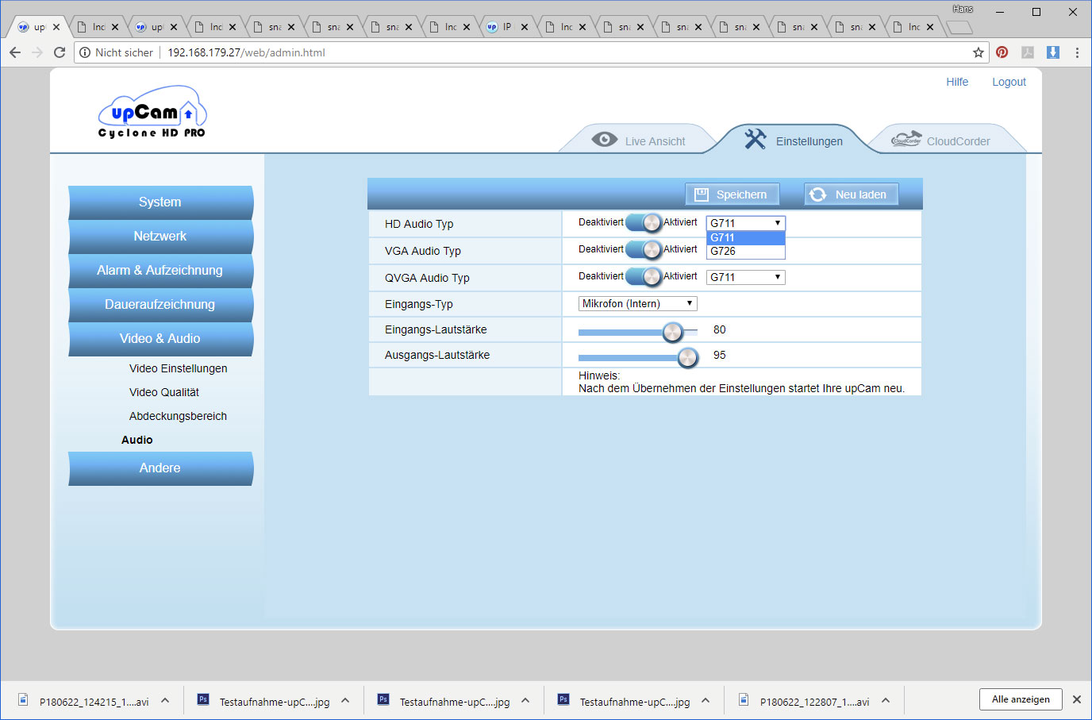Open the Chrome three-dot menu

pyautogui.click(x=1077, y=52)
